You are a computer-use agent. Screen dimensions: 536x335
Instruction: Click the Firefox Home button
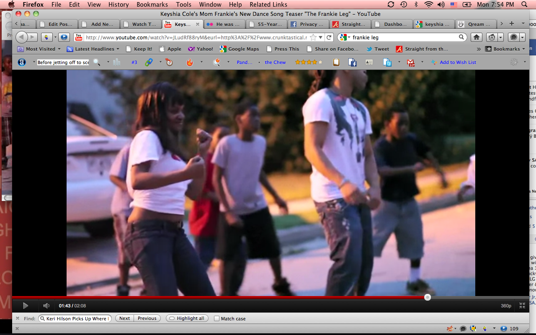tap(477, 37)
